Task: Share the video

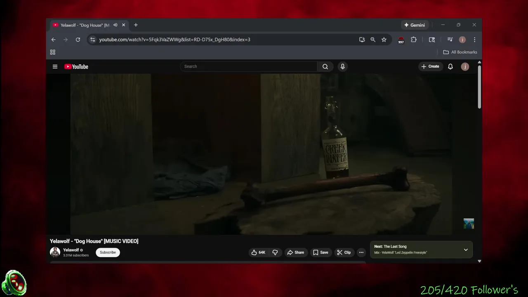Action: click(x=295, y=252)
